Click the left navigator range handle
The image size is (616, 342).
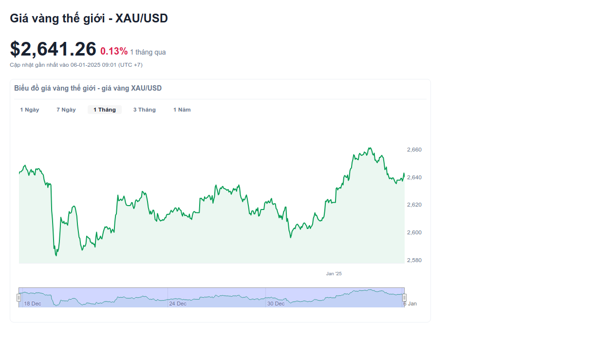pyautogui.click(x=19, y=298)
